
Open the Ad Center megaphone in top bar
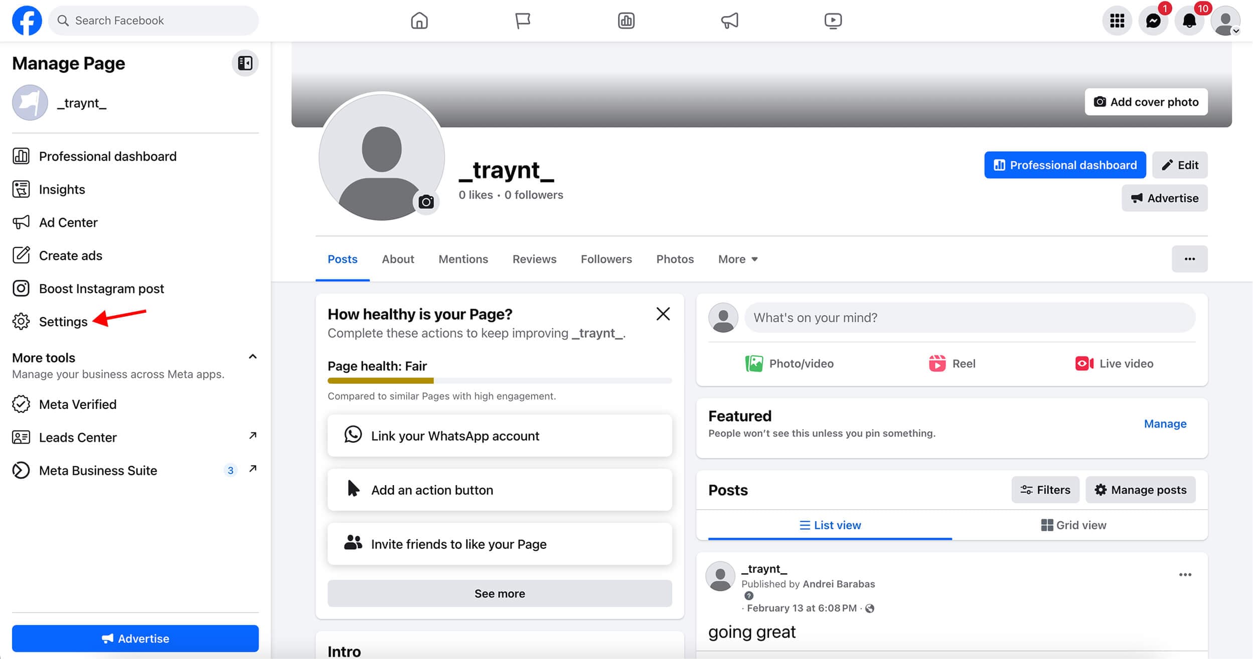pyautogui.click(x=729, y=21)
